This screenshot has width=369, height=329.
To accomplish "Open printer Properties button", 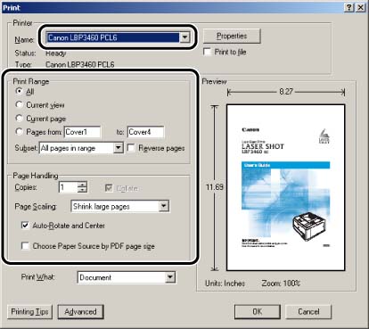I will point(232,36).
